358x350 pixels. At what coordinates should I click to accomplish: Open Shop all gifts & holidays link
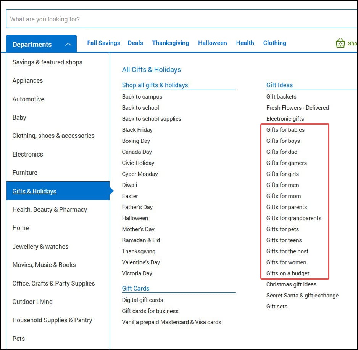pyautogui.click(x=155, y=85)
